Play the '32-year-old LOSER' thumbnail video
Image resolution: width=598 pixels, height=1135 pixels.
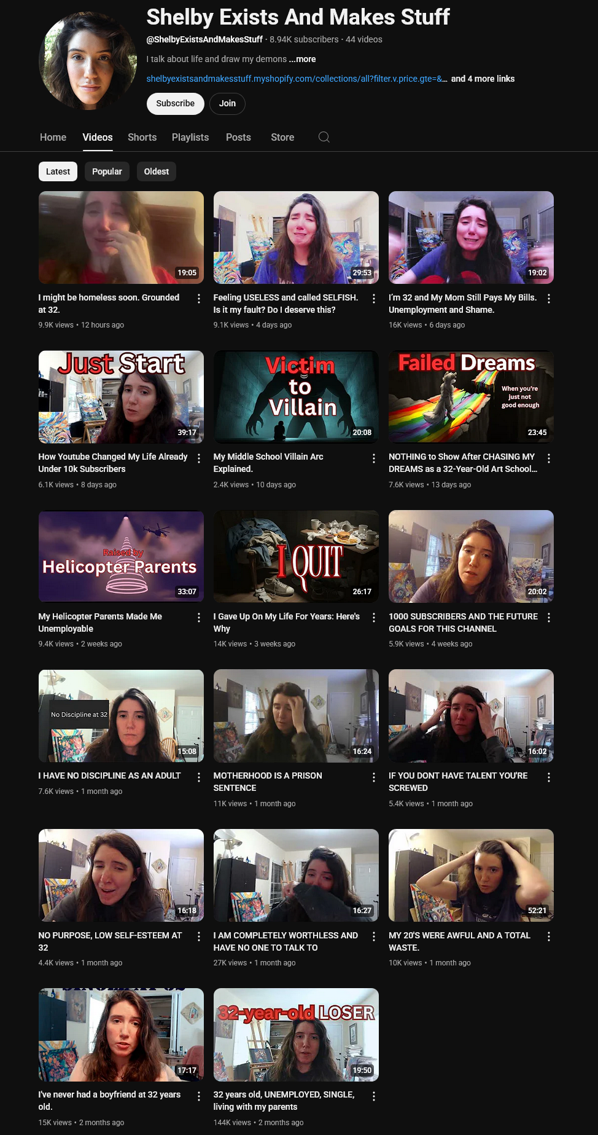tap(296, 1035)
